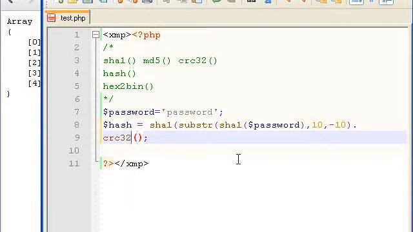The image size is (413, 232).
Task: Click hash() on line 4
Action: point(119,73)
